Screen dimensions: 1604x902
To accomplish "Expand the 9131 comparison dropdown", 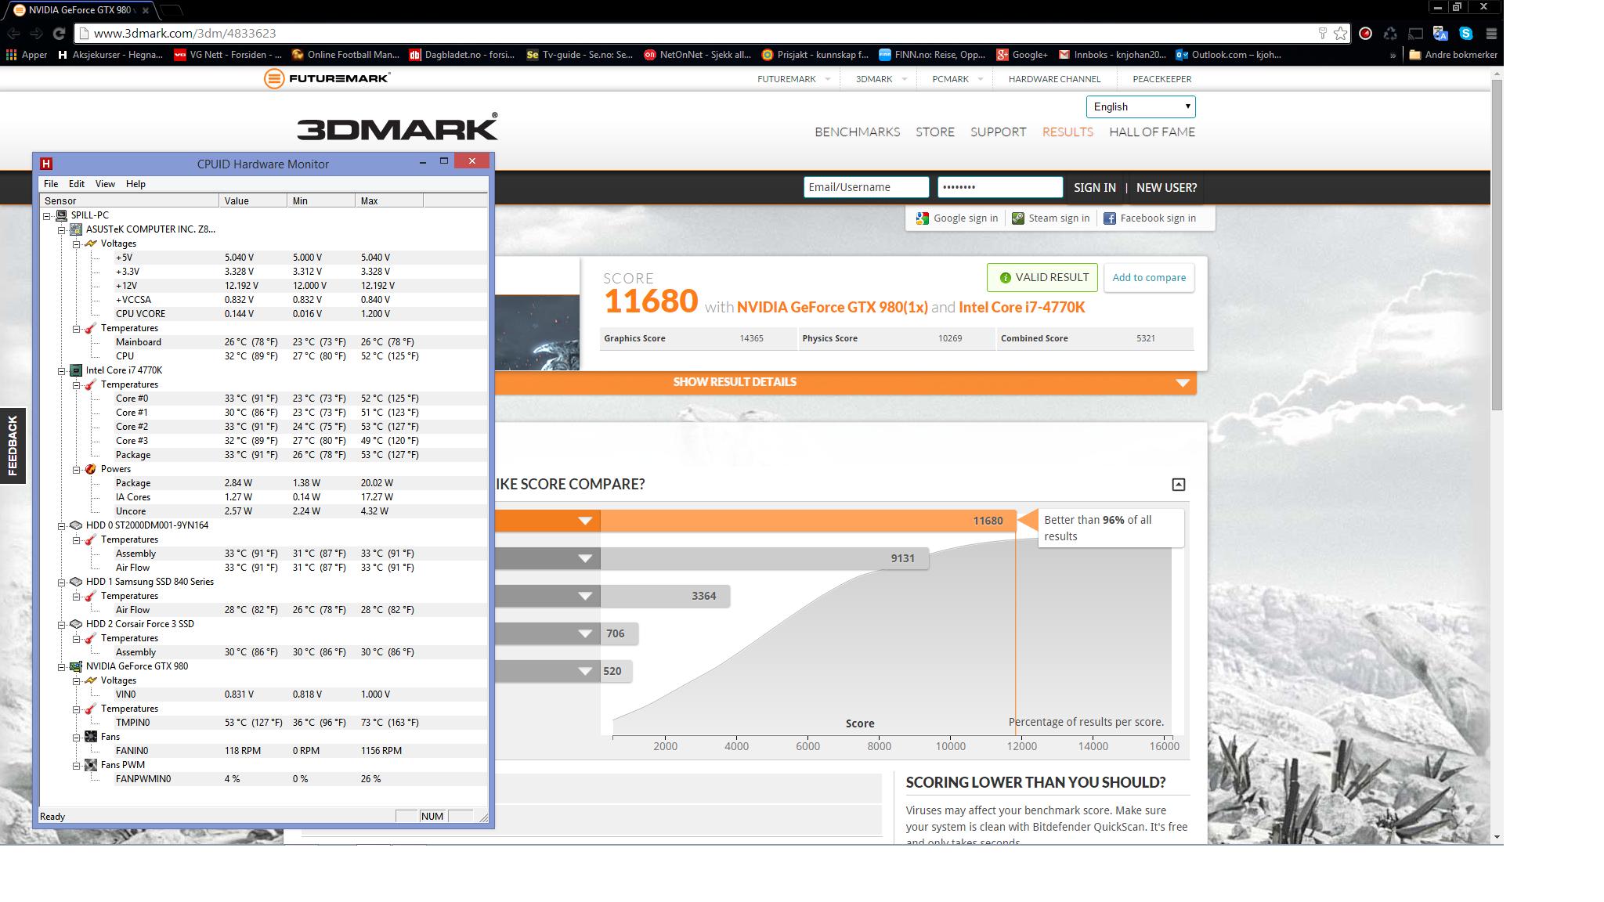I will tap(585, 558).
